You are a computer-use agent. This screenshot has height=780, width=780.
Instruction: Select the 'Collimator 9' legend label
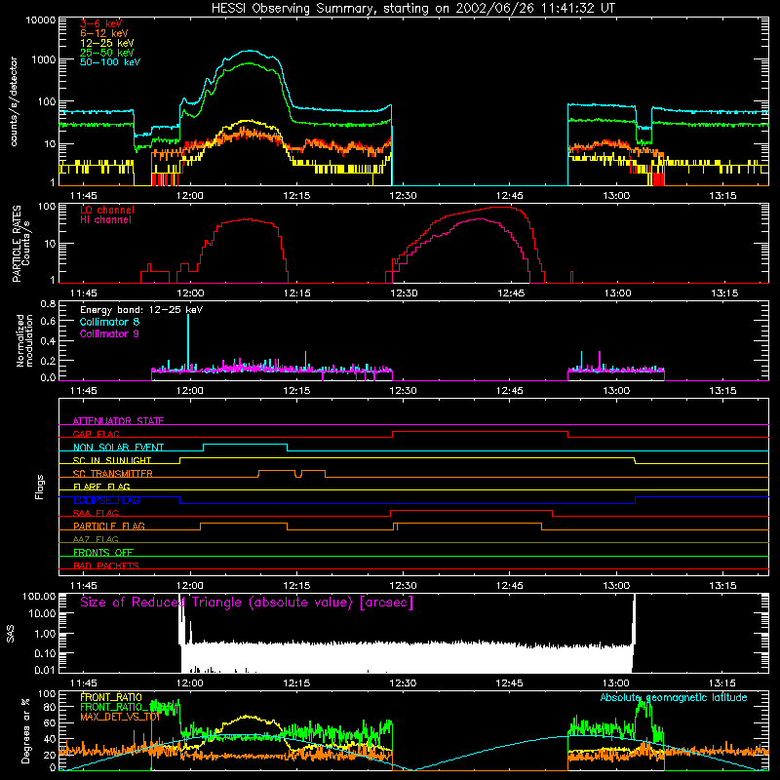109,333
